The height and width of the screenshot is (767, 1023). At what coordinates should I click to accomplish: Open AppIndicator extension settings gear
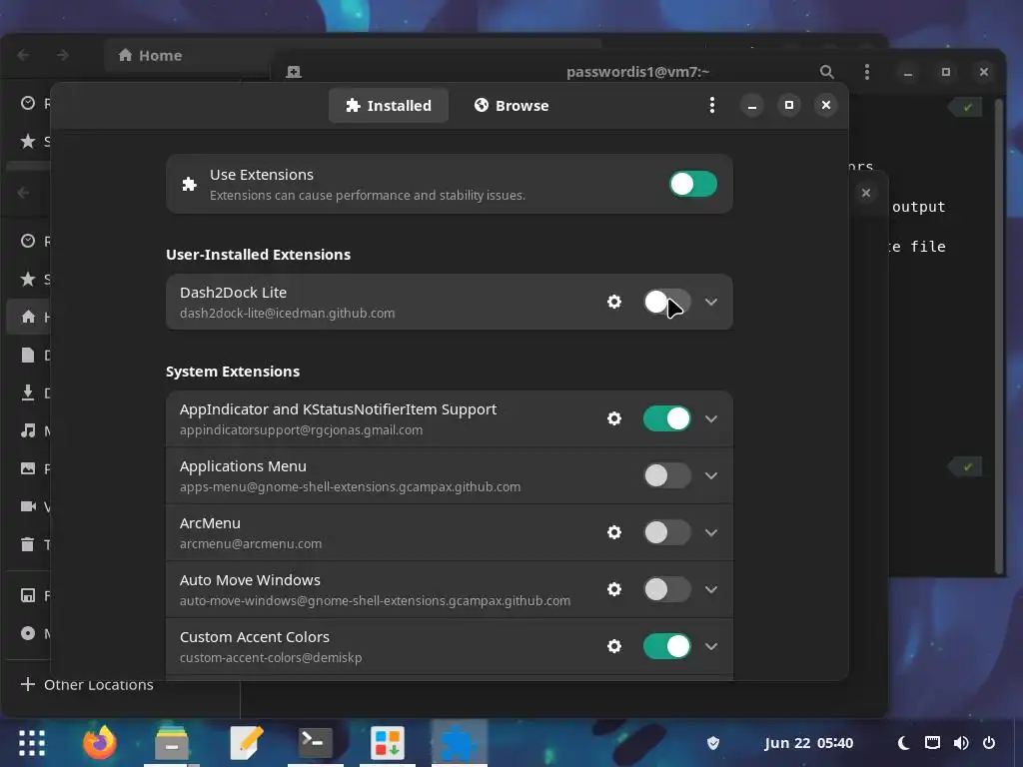pyautogui.click(x=614, y=418)
